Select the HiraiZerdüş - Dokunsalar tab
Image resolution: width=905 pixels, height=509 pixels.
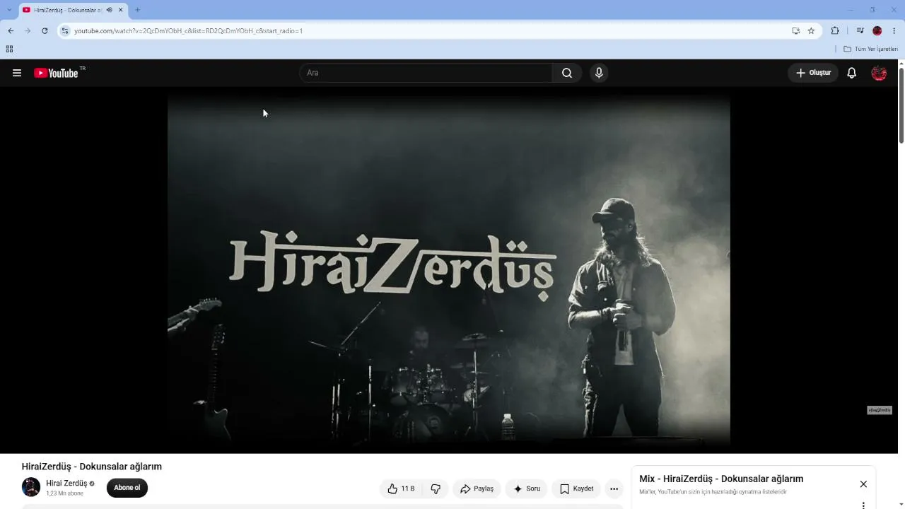pyautogui.click(x=73, y=10)
